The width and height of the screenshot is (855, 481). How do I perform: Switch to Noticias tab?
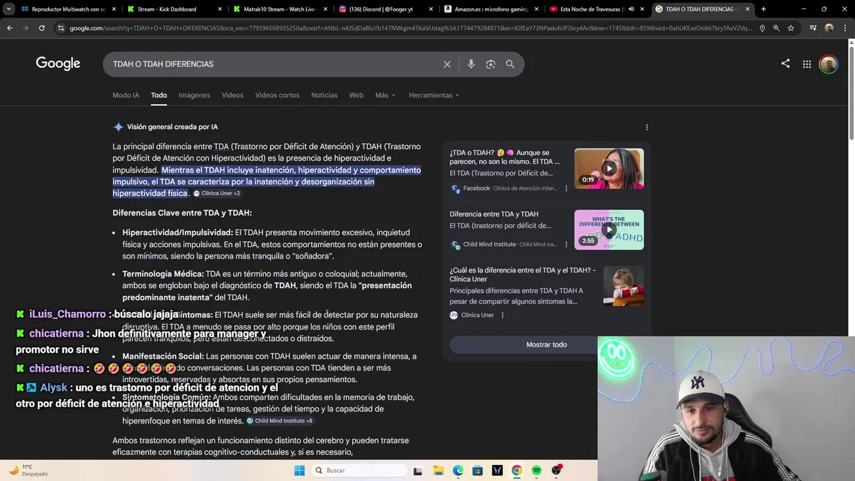pyautogui.click(x=324, y=95)
